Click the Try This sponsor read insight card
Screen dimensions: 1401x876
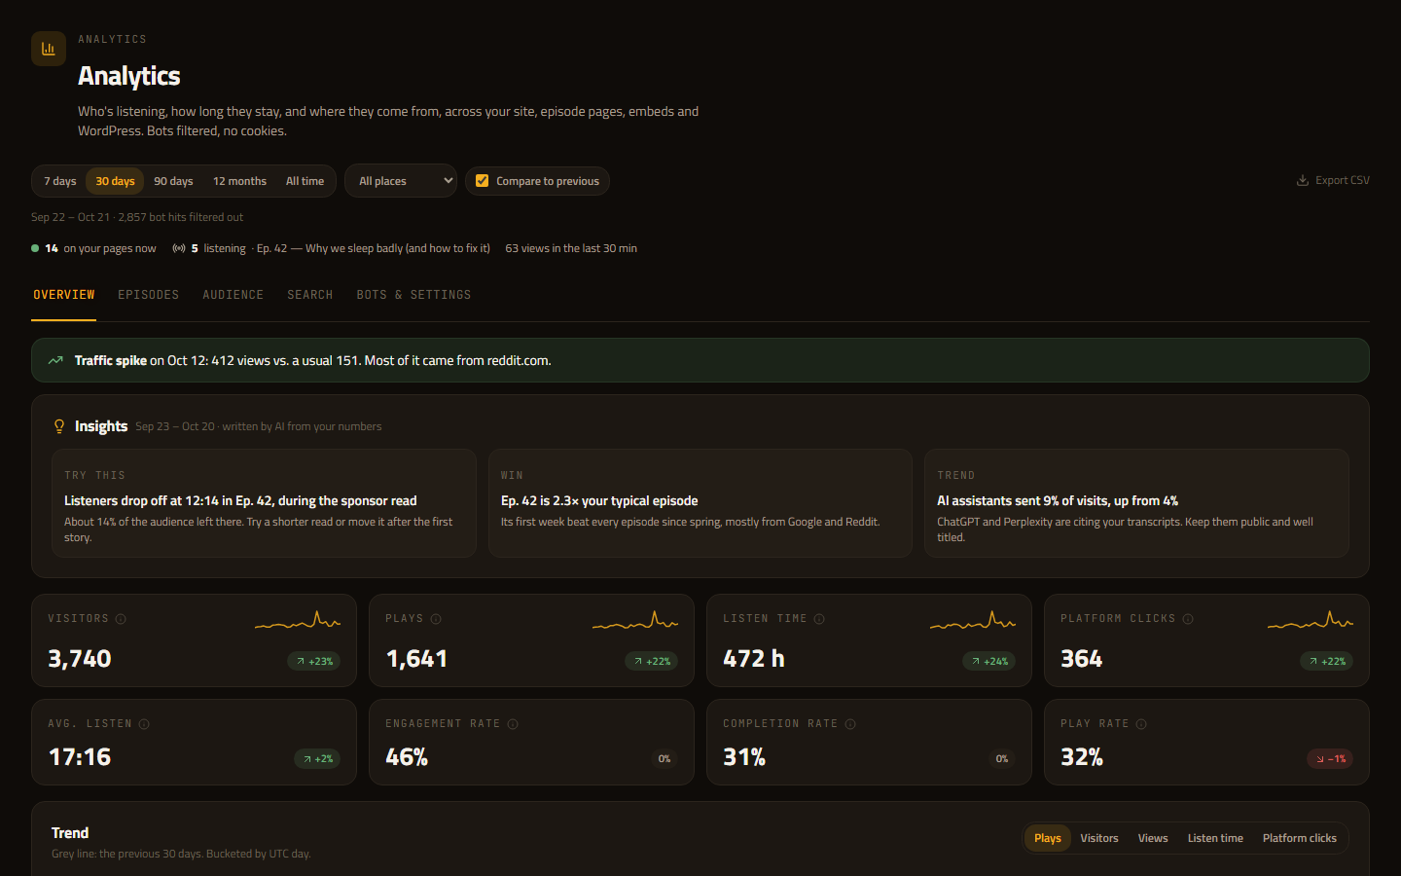pos(264,503)
